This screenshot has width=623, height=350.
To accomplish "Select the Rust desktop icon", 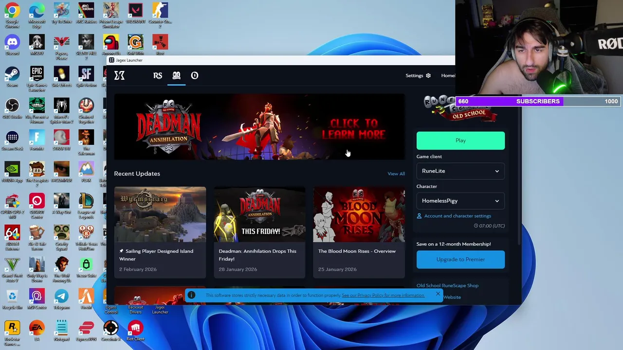I will tap(160, 45).
